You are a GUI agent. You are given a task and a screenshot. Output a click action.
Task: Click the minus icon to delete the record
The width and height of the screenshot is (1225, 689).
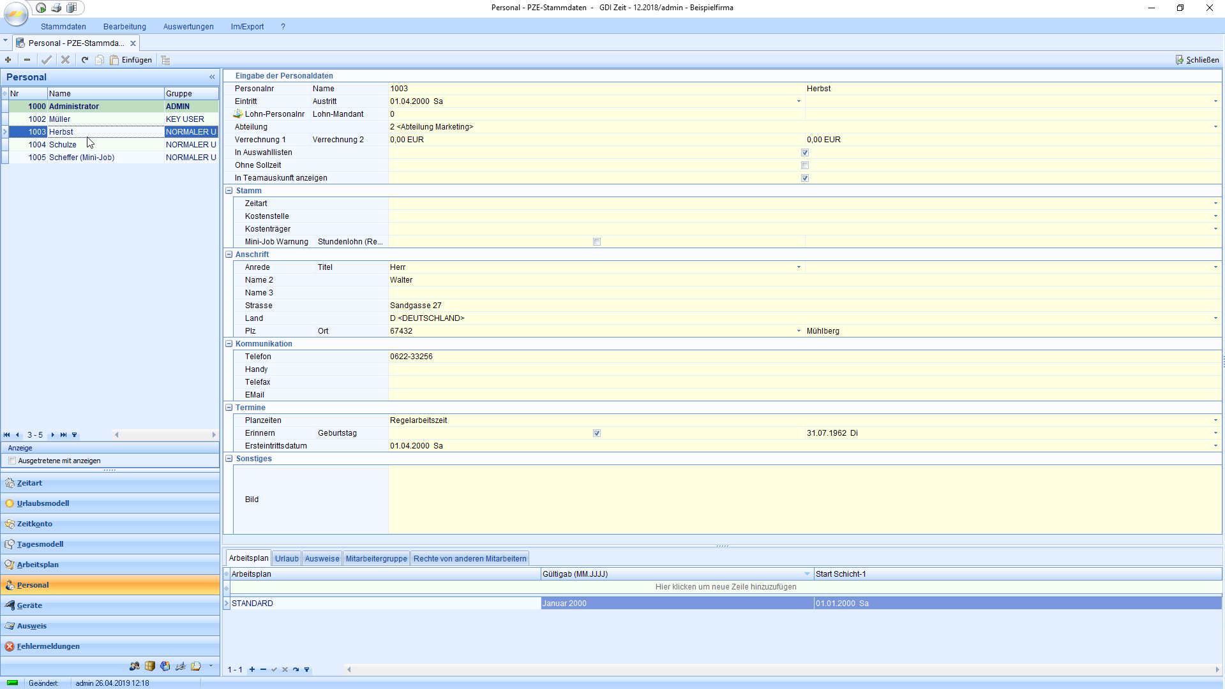(27, 60)
